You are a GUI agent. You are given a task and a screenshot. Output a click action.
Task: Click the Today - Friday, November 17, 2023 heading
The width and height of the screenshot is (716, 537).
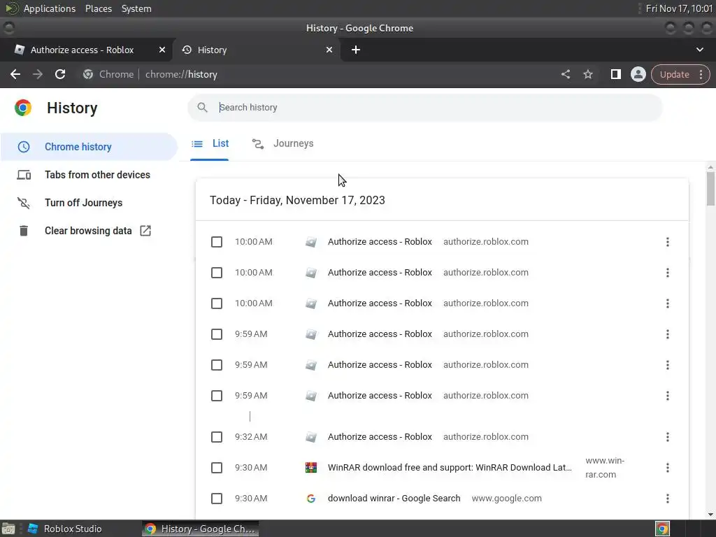(x=297, y=201)
